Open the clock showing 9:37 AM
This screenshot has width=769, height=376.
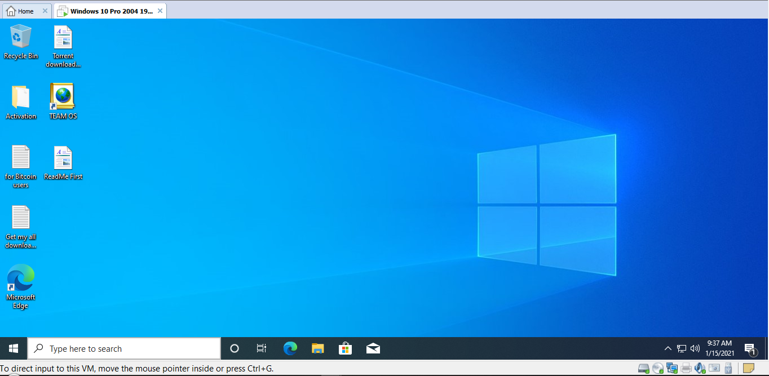click(719, 348)
